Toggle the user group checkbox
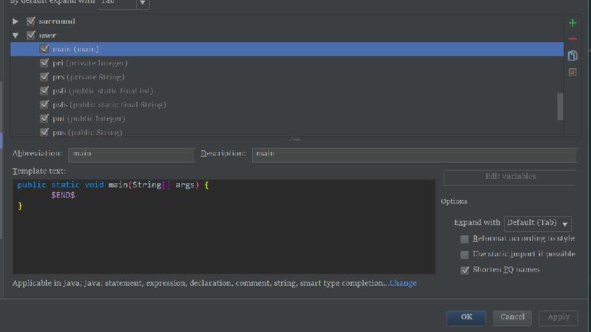 click(31, 35)
